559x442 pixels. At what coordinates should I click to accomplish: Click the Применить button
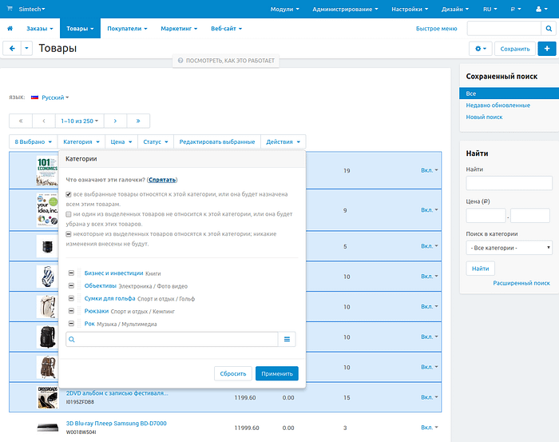(x=276, y=373)
